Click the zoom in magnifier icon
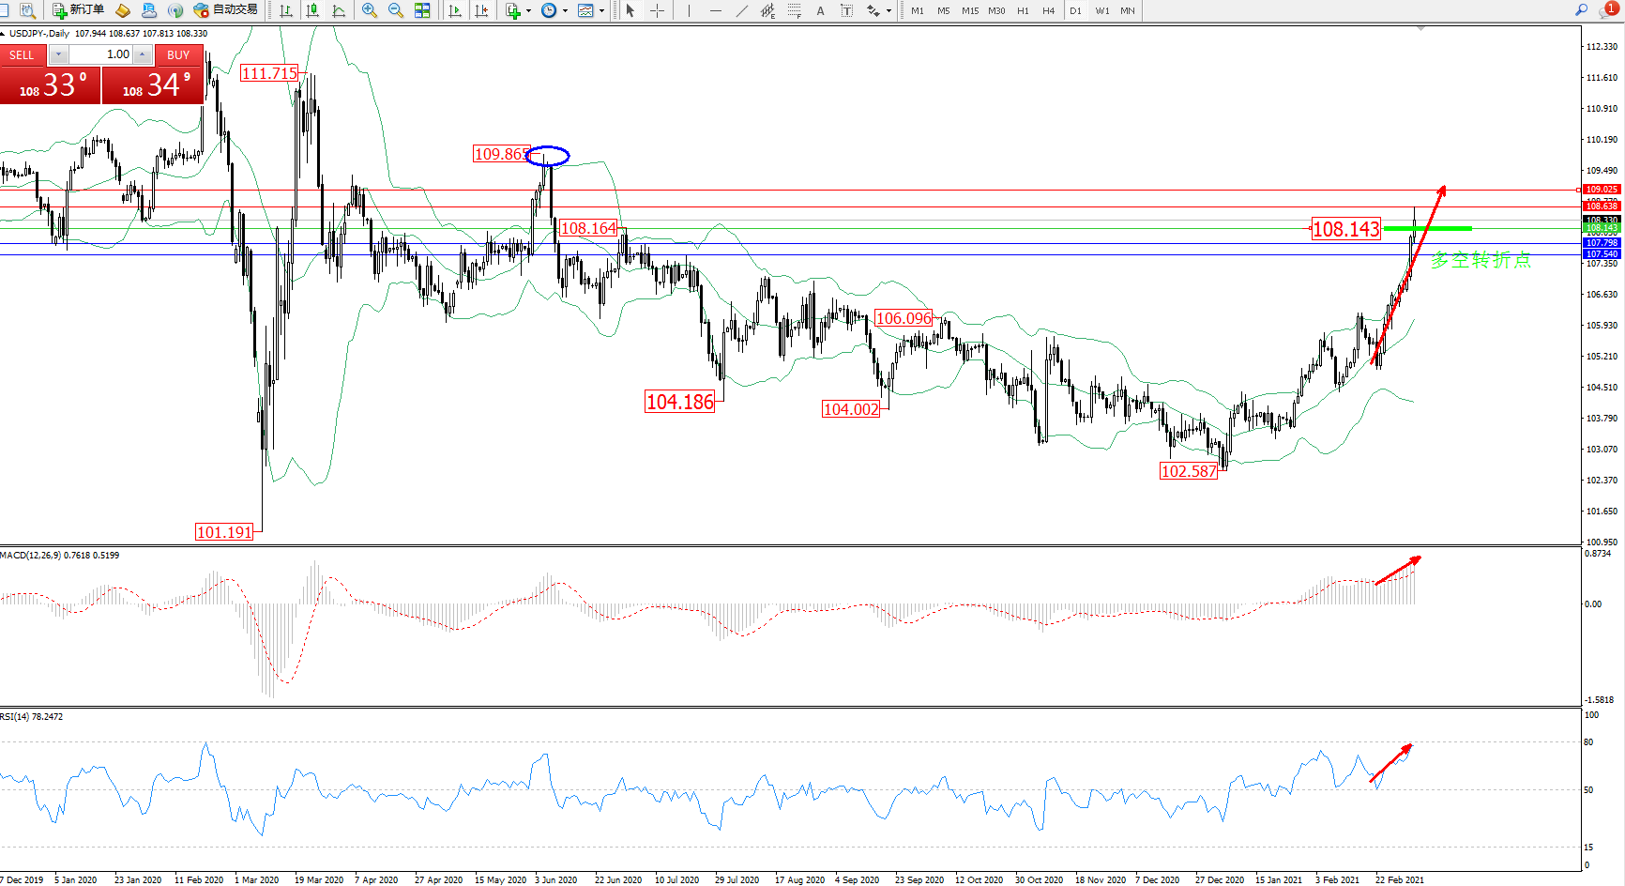The image size is (1625, 886). [x=370, y=10]
